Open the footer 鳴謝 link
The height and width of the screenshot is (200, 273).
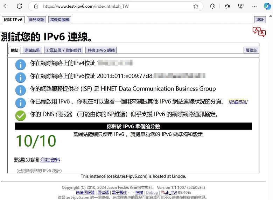139,192
